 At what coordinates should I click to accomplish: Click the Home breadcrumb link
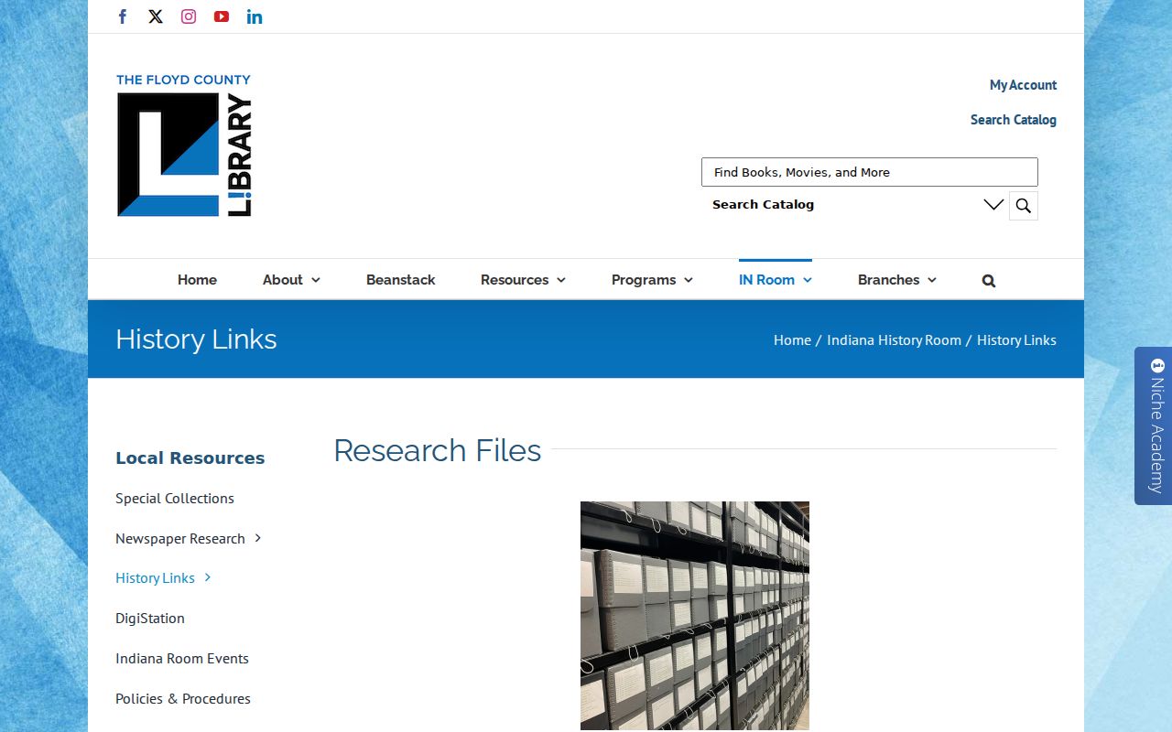pos(792,339)
